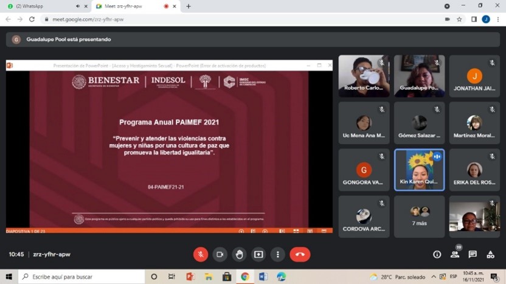506x284 pixels.
Task: Mute audio icon on WhatsApp tab
Action: click(x=78, y=6)
